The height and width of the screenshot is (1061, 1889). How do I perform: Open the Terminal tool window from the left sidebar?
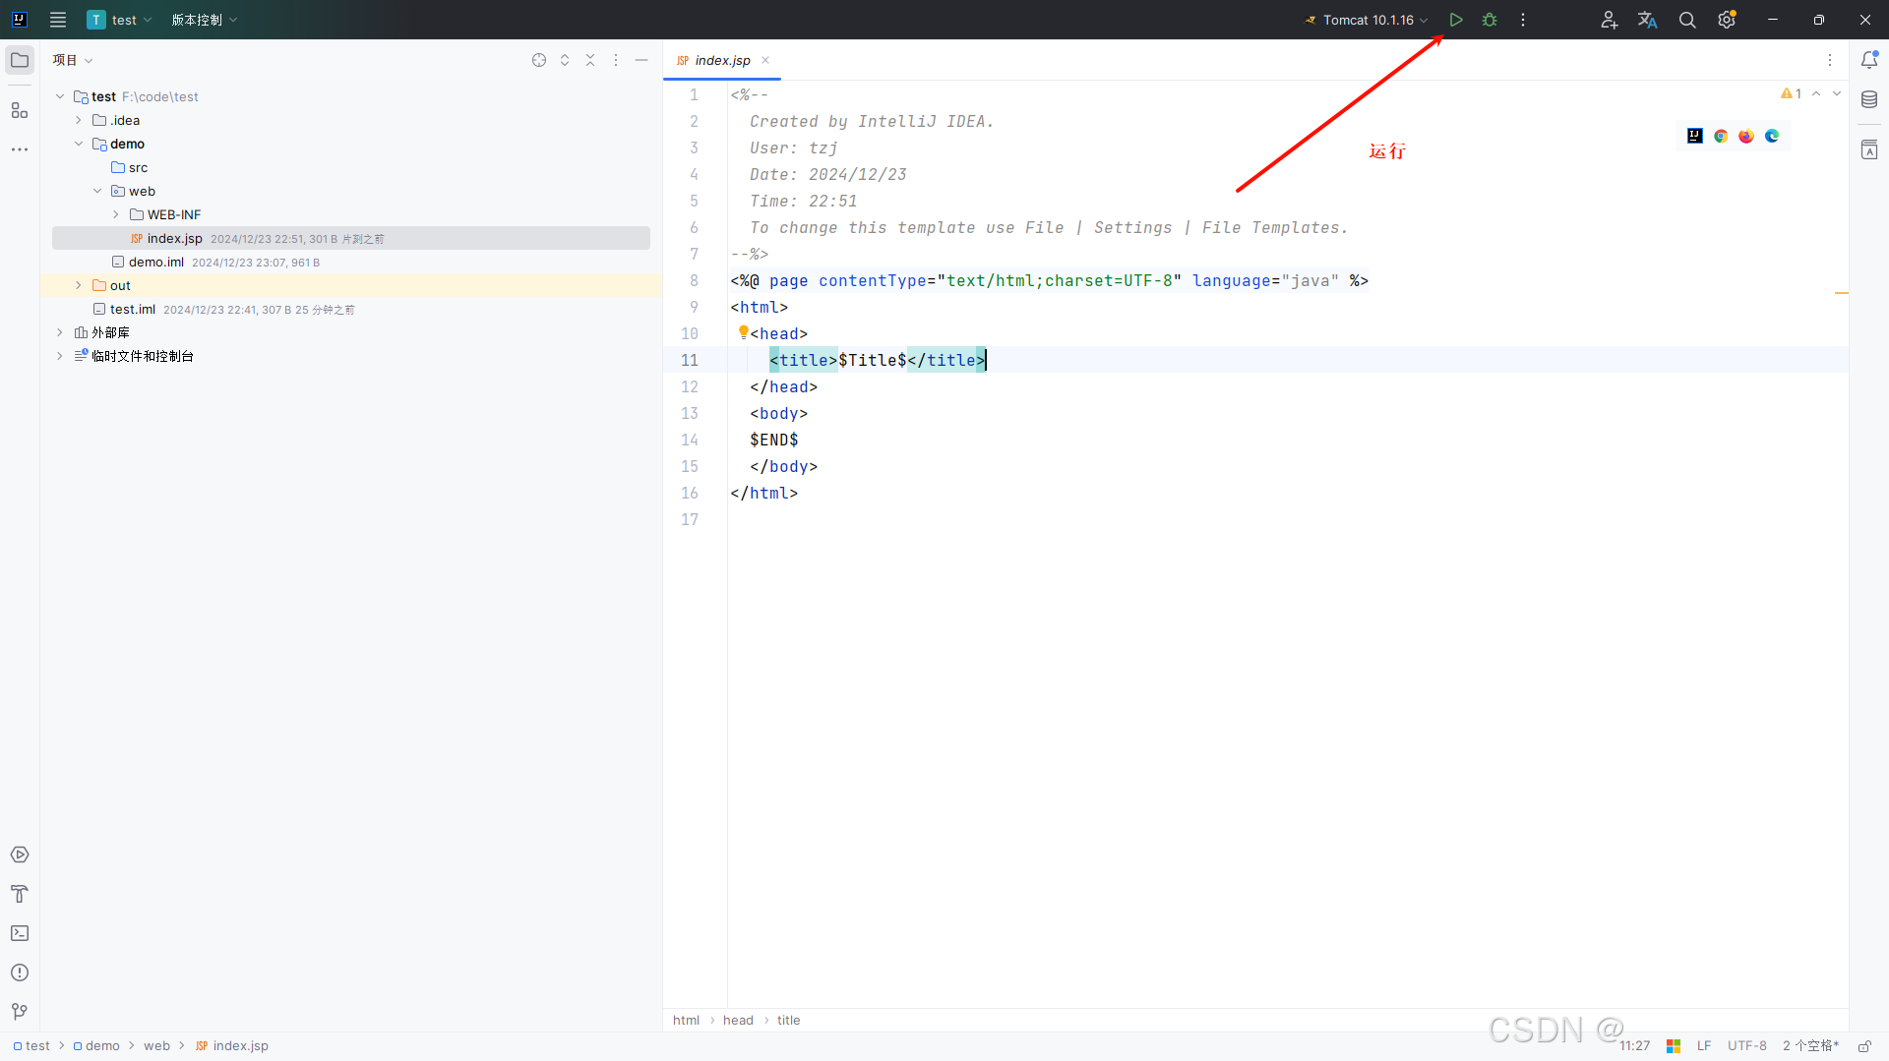click(20, 933)
